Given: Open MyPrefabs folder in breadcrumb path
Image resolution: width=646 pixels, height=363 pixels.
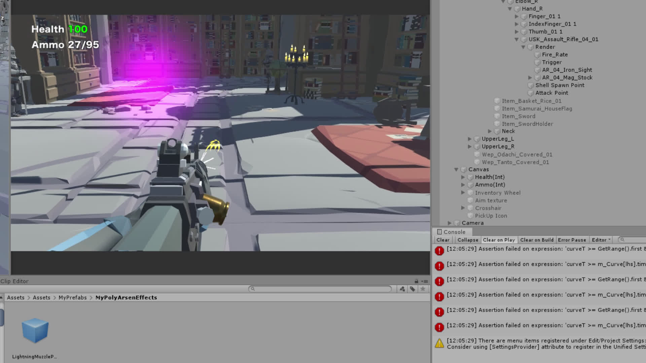Looking at the screenshot, I should [x=72, y=298].
